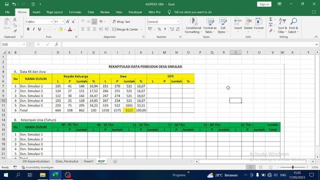
Task: Open the File tab
Action: (7, 12)
